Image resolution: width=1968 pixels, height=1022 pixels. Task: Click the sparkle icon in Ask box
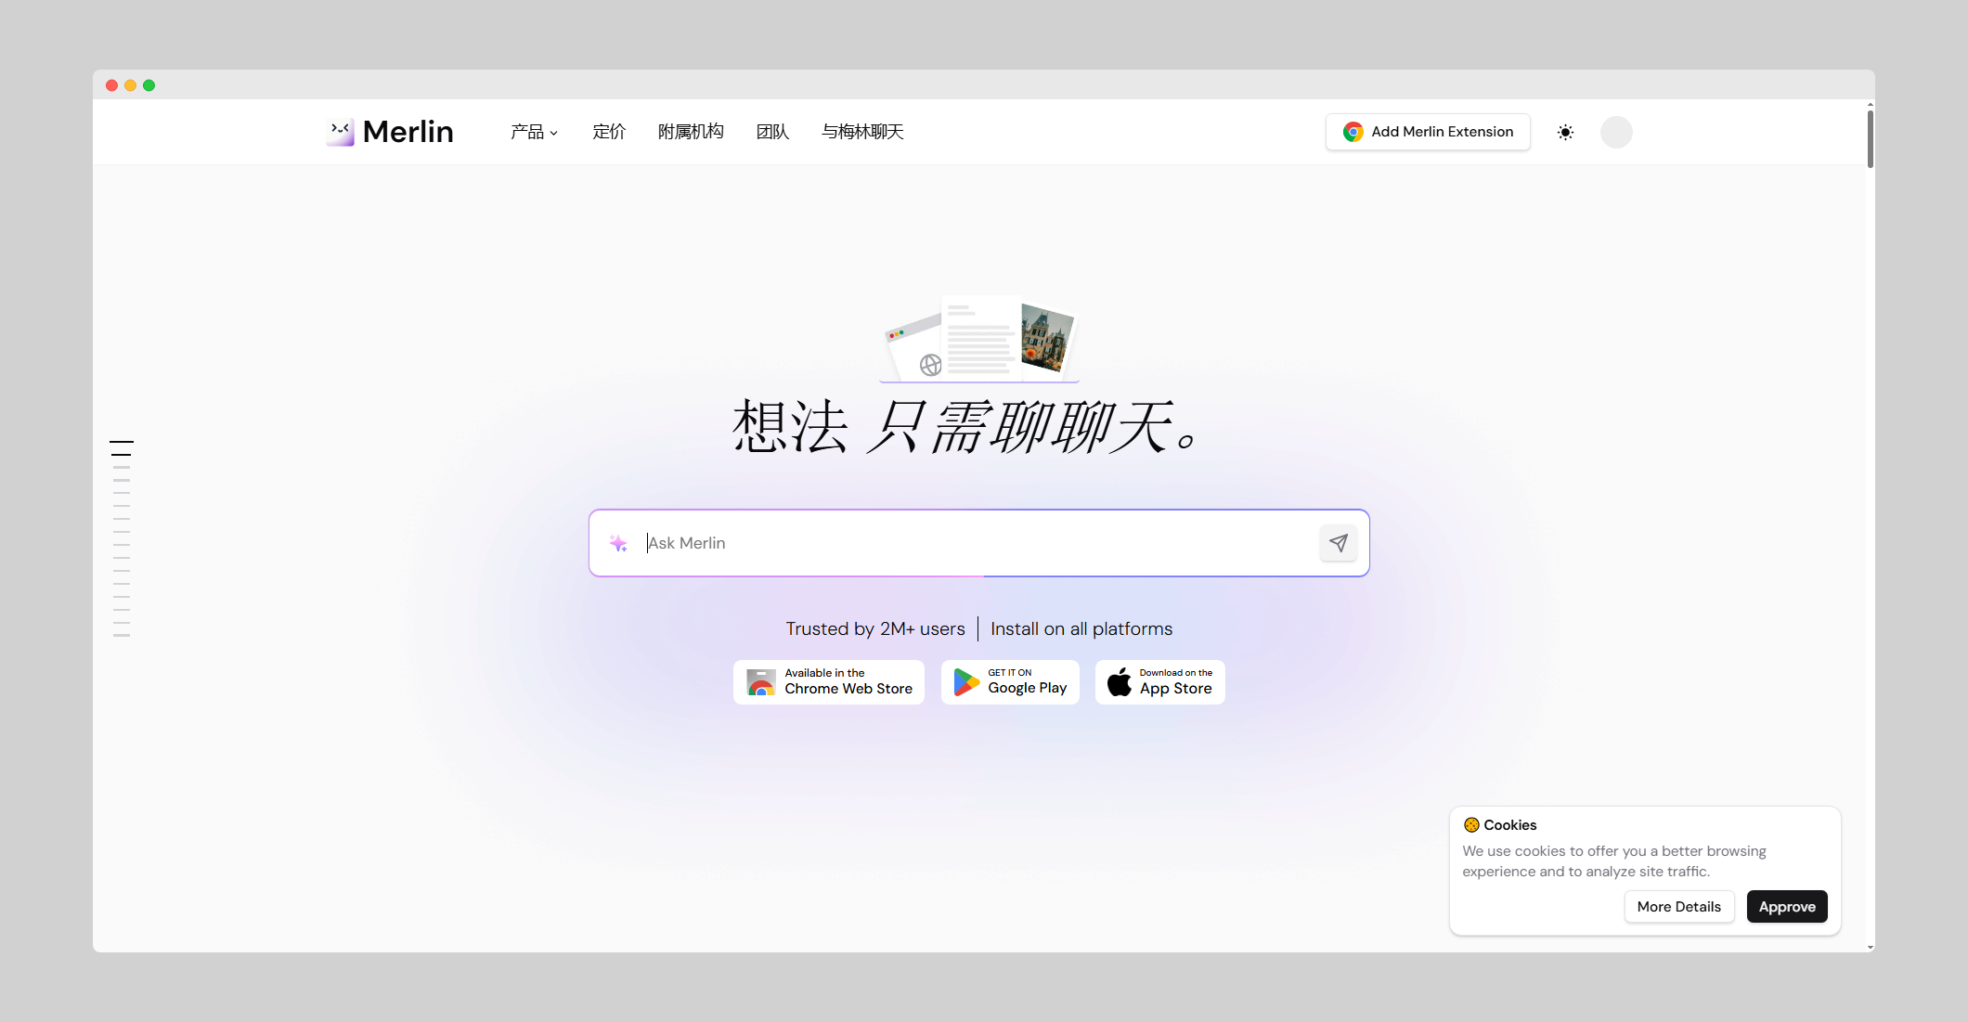618,543
